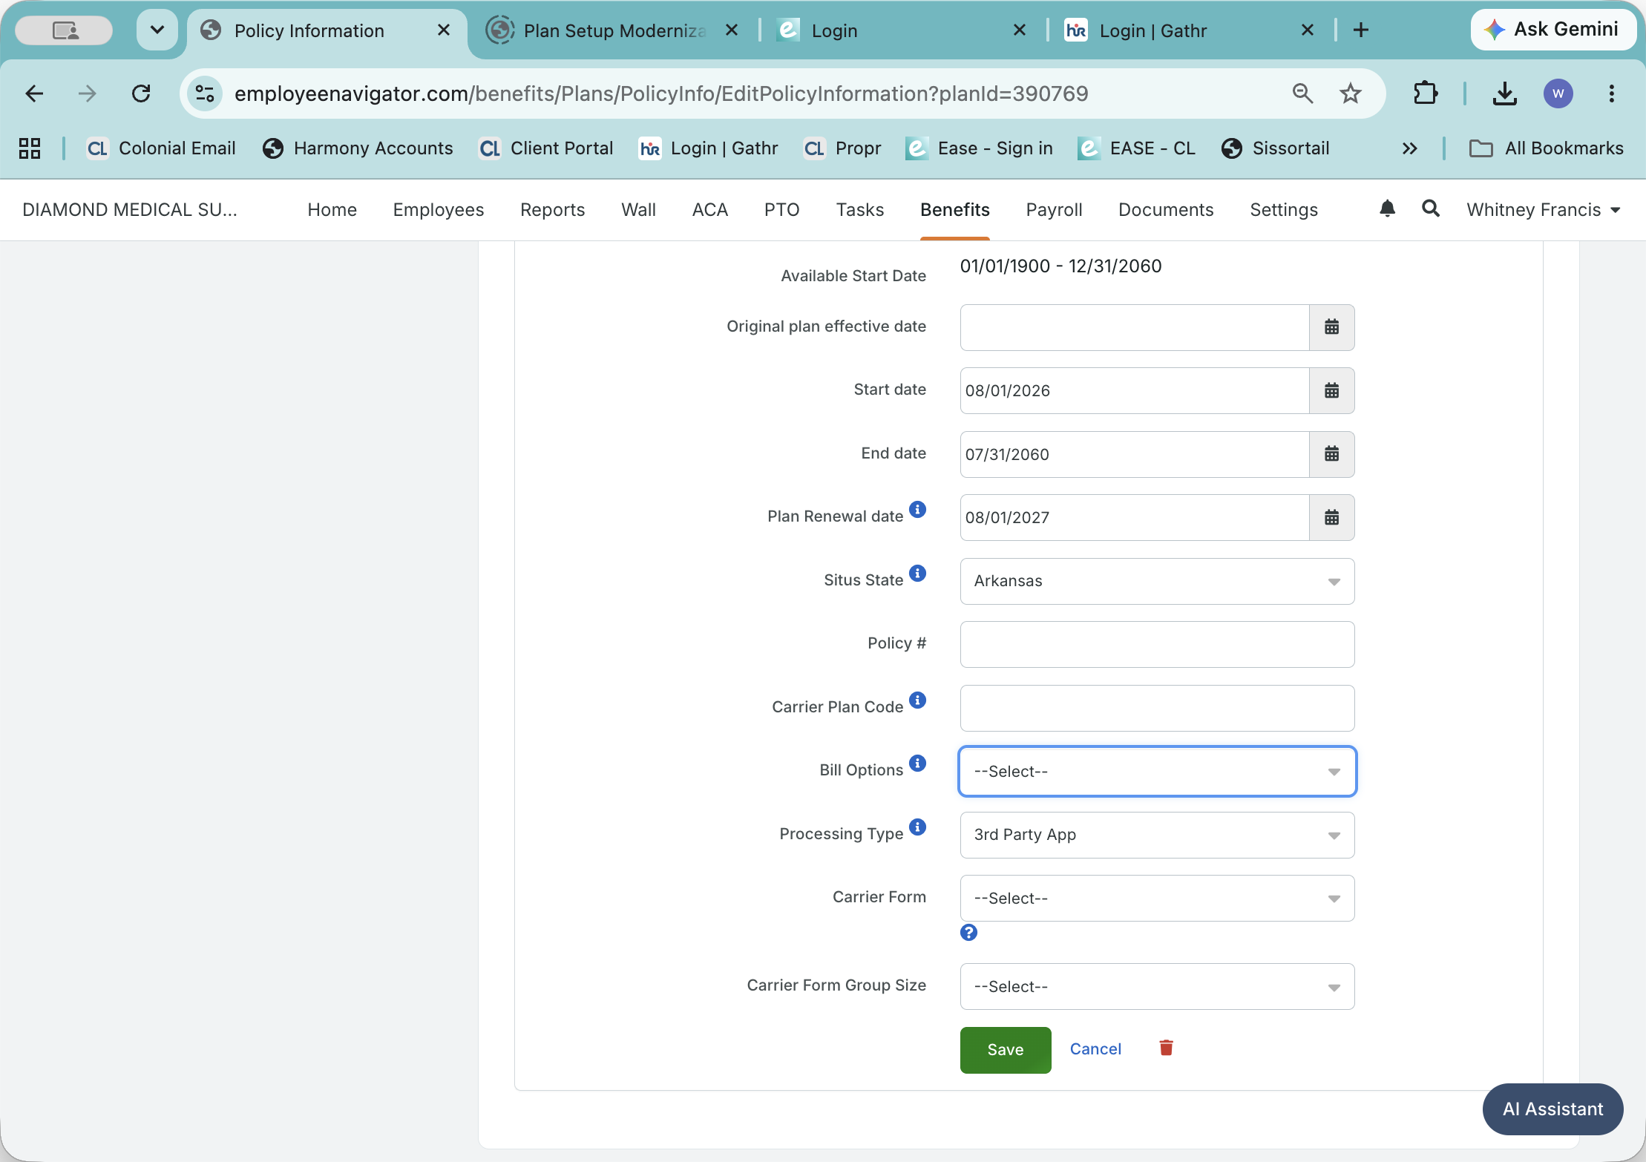The image size is (1646, 1162).
Task: Open the Settings menu
Action: pos(1284,210)
